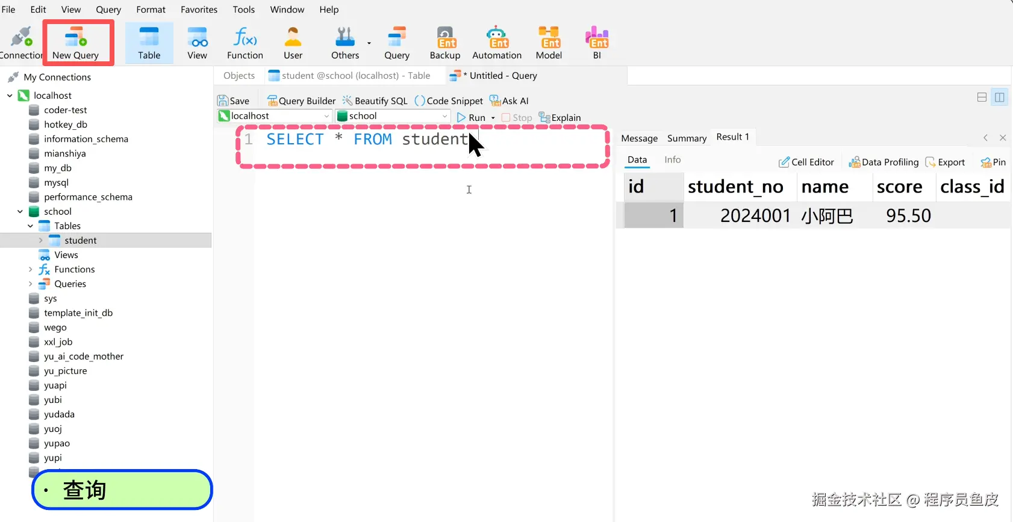Select the Table toolbar icon

point(149,43)
